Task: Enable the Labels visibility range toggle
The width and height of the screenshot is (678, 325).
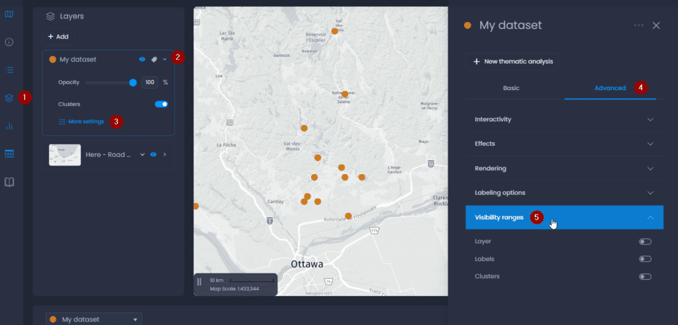Action: (645, 259)
